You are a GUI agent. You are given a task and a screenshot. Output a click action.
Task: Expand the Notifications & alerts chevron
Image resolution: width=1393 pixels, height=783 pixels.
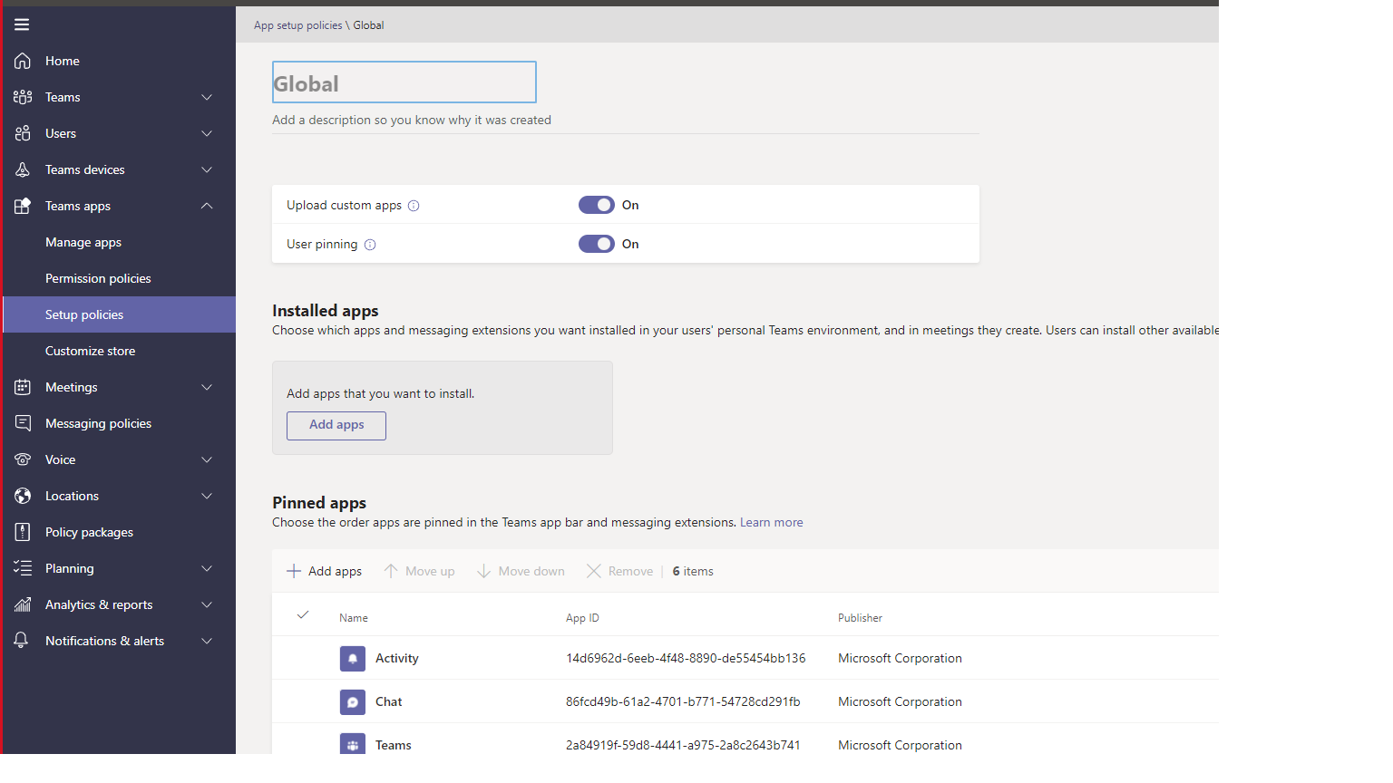point(207,641)
